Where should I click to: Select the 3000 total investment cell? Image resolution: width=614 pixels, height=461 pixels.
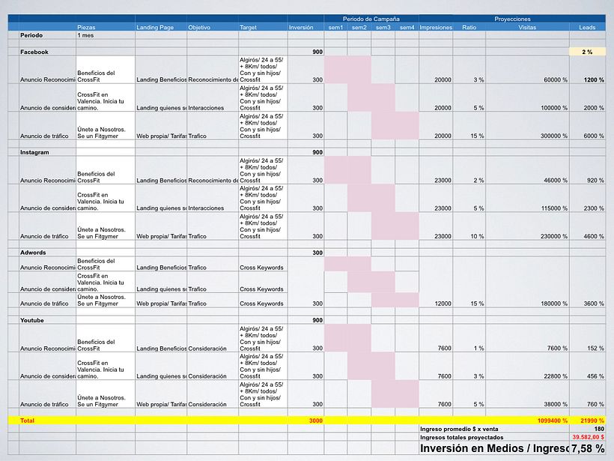click(314, 421)
